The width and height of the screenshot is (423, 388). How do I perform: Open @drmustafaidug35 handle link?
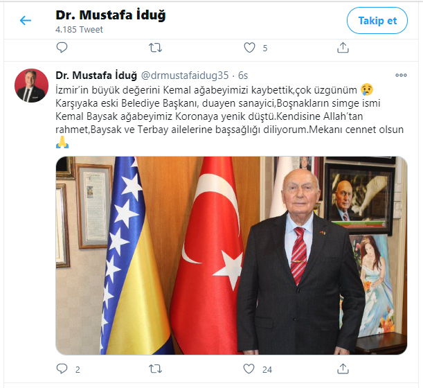point(185,76)
